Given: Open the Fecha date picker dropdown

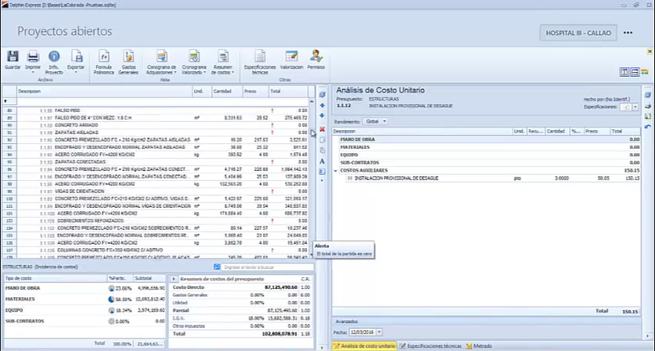Looking at the screenshot, I should [x=379, y=332].
